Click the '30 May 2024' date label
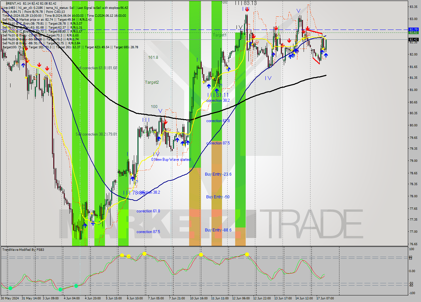Screen dimensions: 421x302 coord(10,298)
